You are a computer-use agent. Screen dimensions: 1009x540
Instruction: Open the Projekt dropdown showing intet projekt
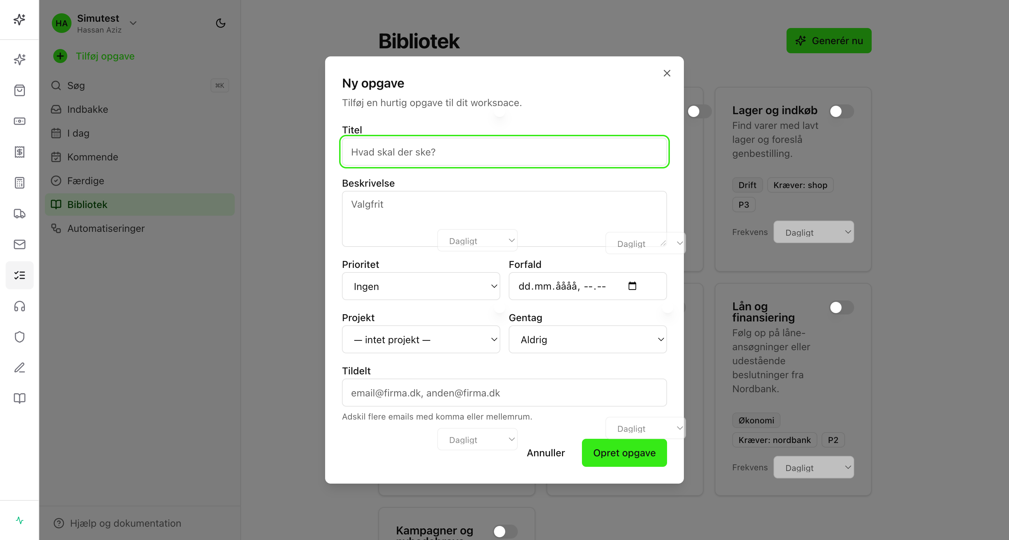pyautogui.click(x=421, y=339)
